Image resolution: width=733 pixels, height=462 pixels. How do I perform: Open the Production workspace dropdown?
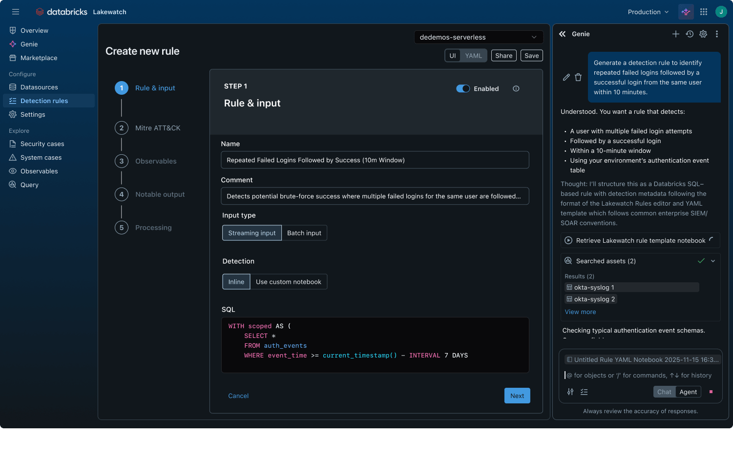648,12
